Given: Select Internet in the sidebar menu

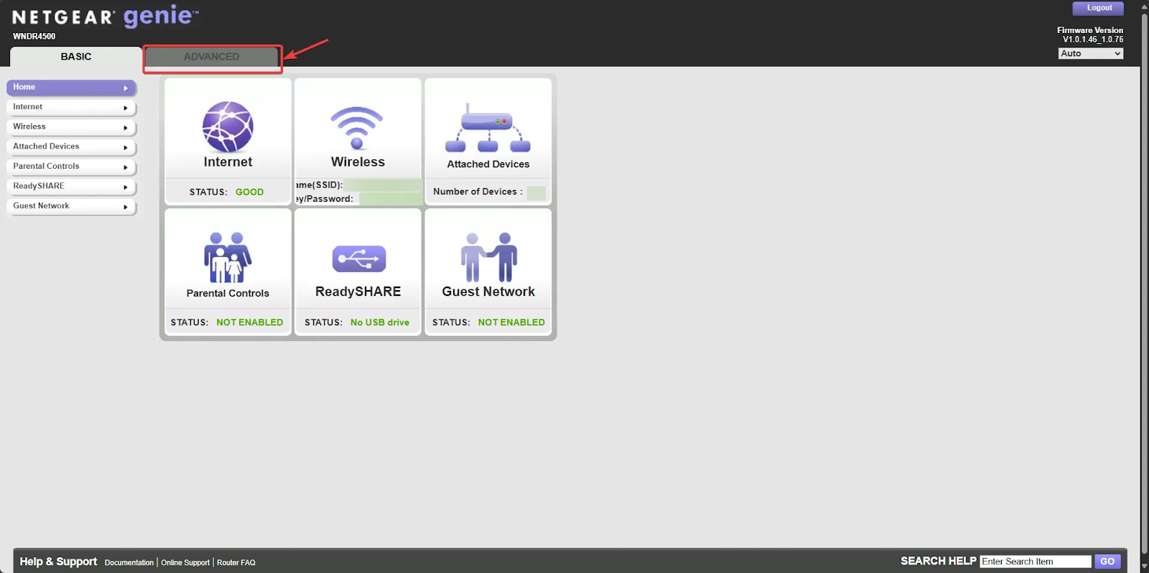Looking at the screenshot, I should click(x=71, y=108).
